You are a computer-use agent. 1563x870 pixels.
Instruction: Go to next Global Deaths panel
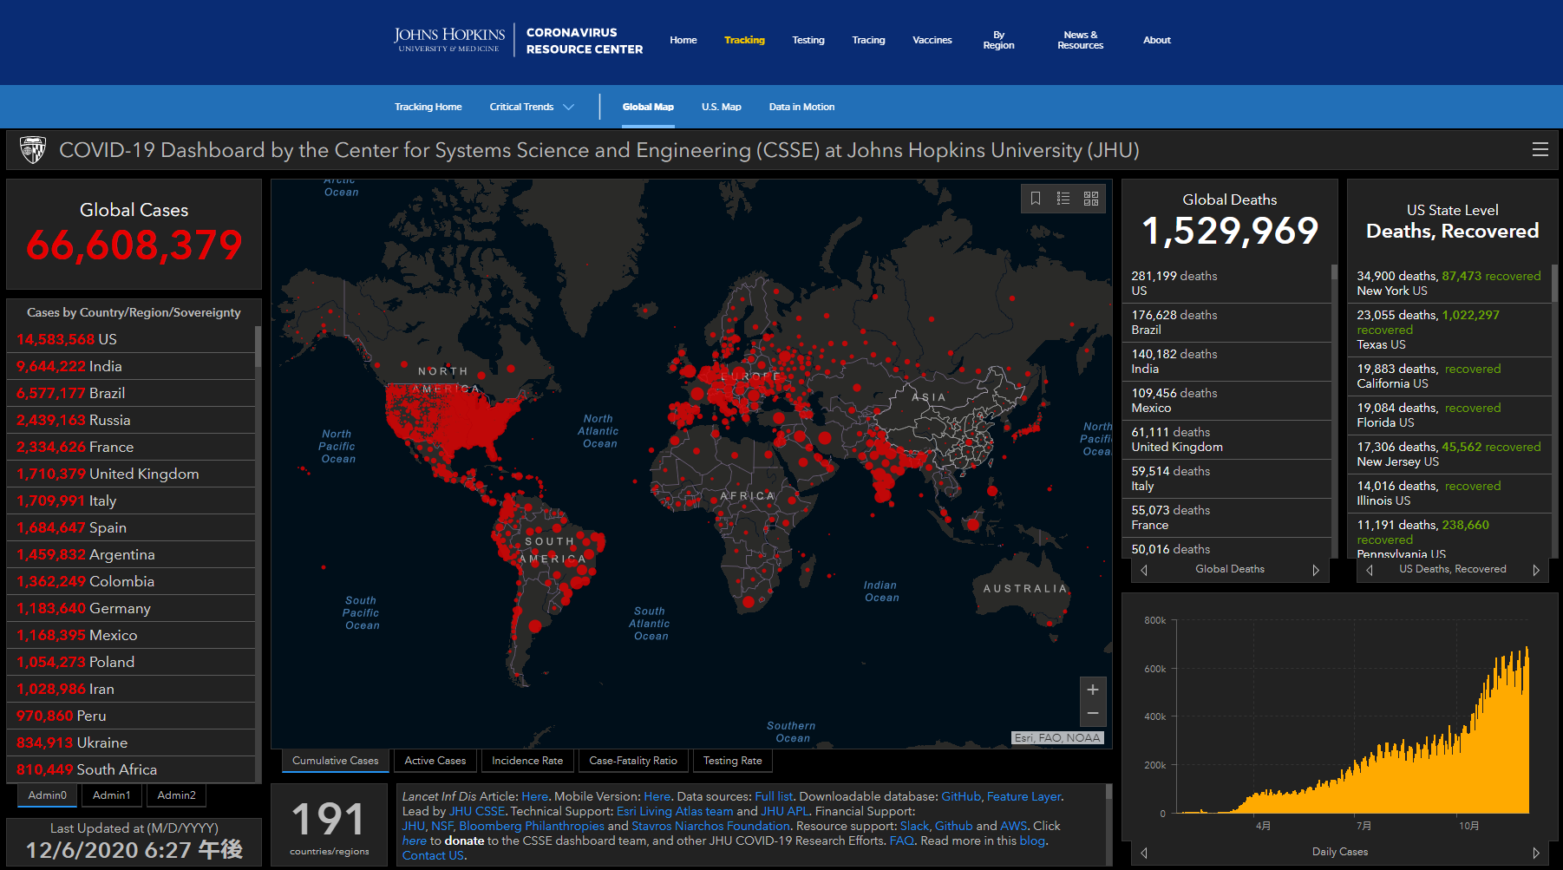[x=1316, y=570]
